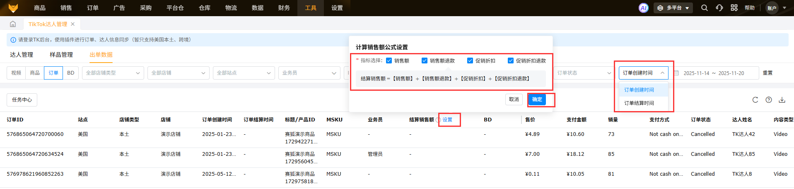Switch to 样品管理 tab

point(61,55)
